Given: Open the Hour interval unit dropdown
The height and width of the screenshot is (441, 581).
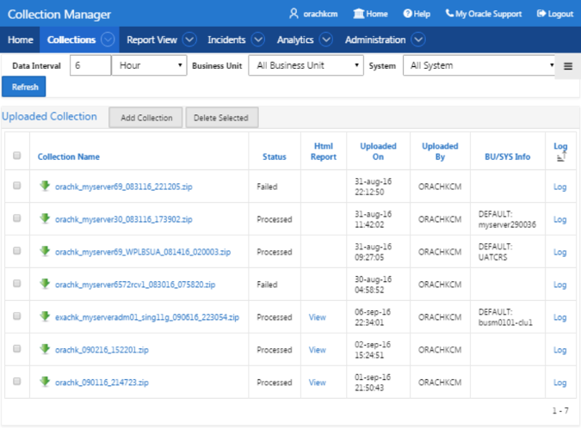Looking at the screenshot, I should pos(149,65).
